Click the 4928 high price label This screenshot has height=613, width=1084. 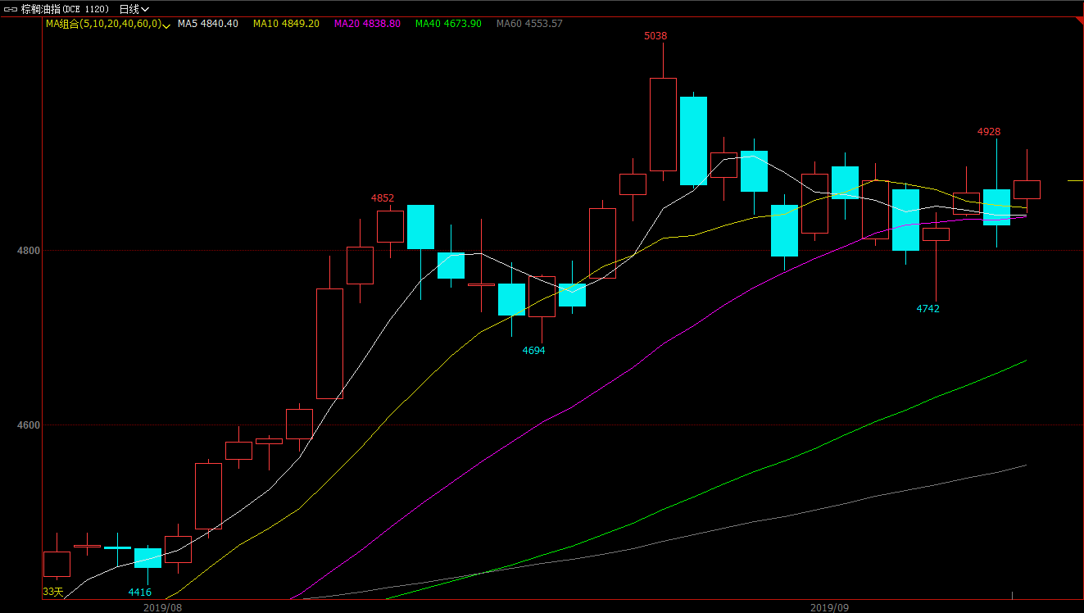989,132
